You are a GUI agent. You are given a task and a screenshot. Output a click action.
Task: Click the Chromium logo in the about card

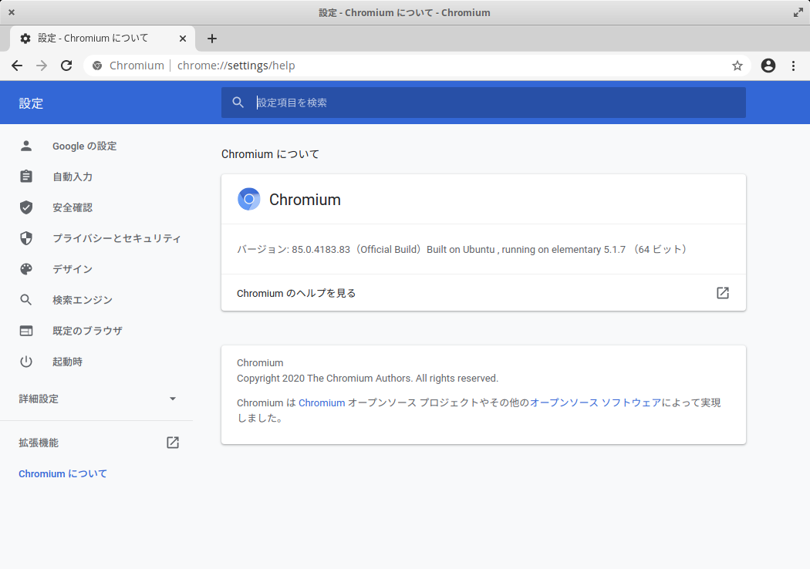tap(249, 200)
